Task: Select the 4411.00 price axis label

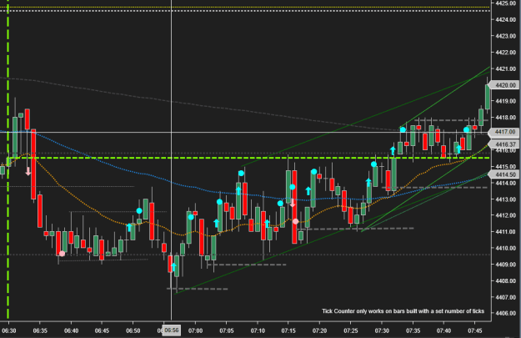Action: [506, 231]
